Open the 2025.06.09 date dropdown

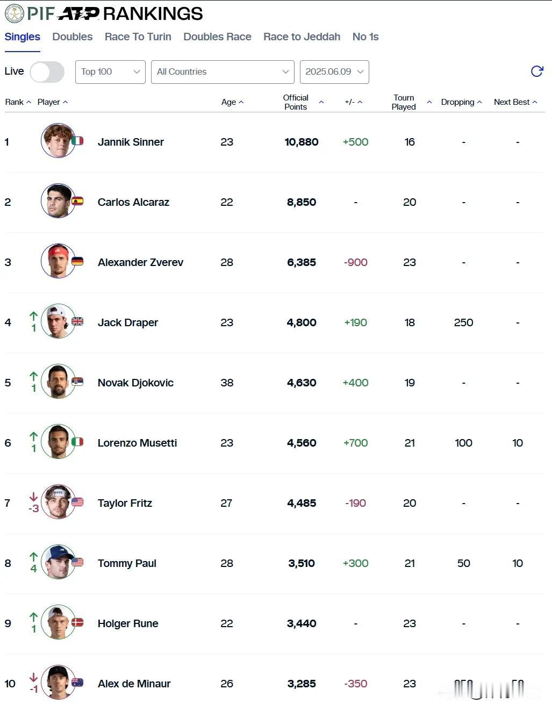pyautogui.click(x=334, y=72)
